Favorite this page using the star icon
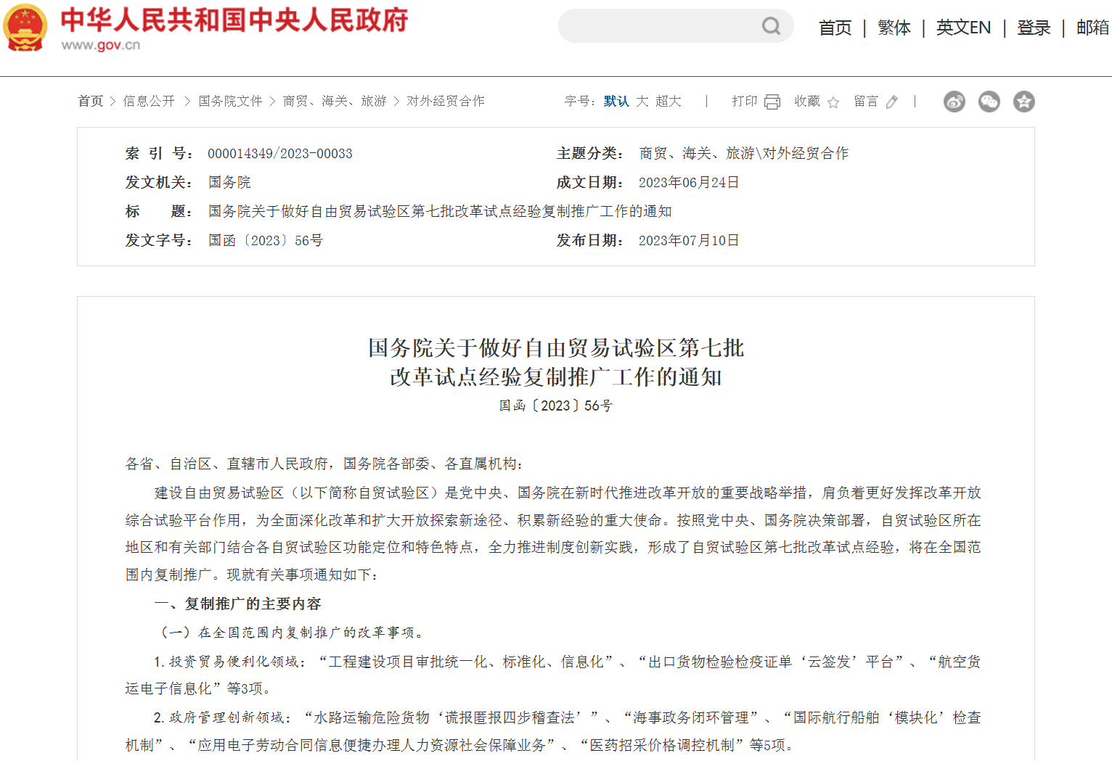 tap(833, 102)
